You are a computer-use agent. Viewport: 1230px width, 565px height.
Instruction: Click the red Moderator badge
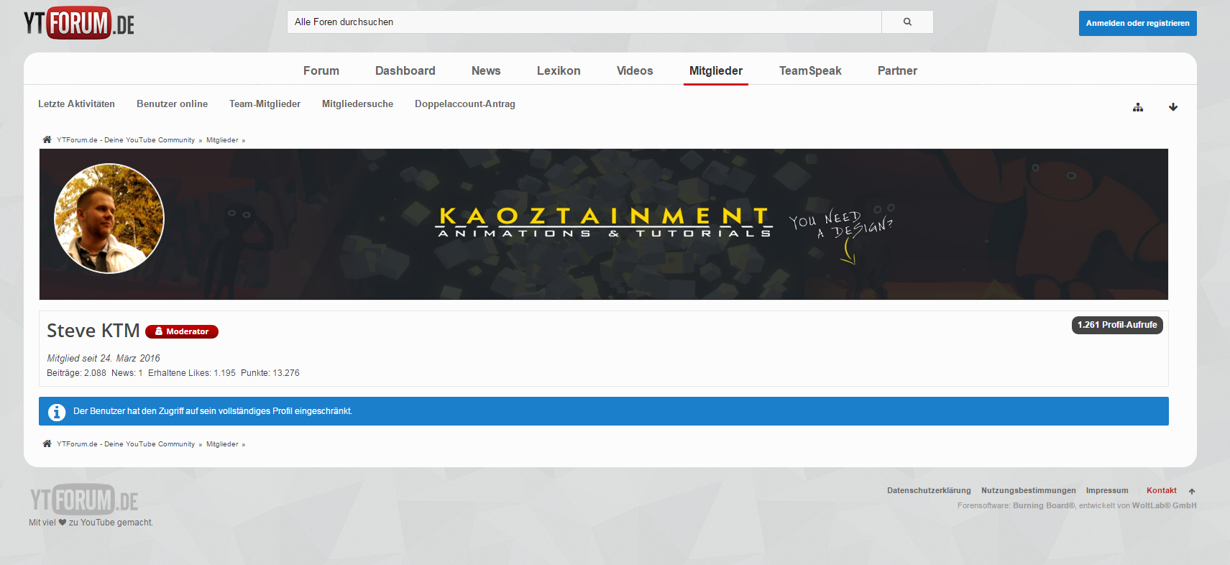(182, 331)
